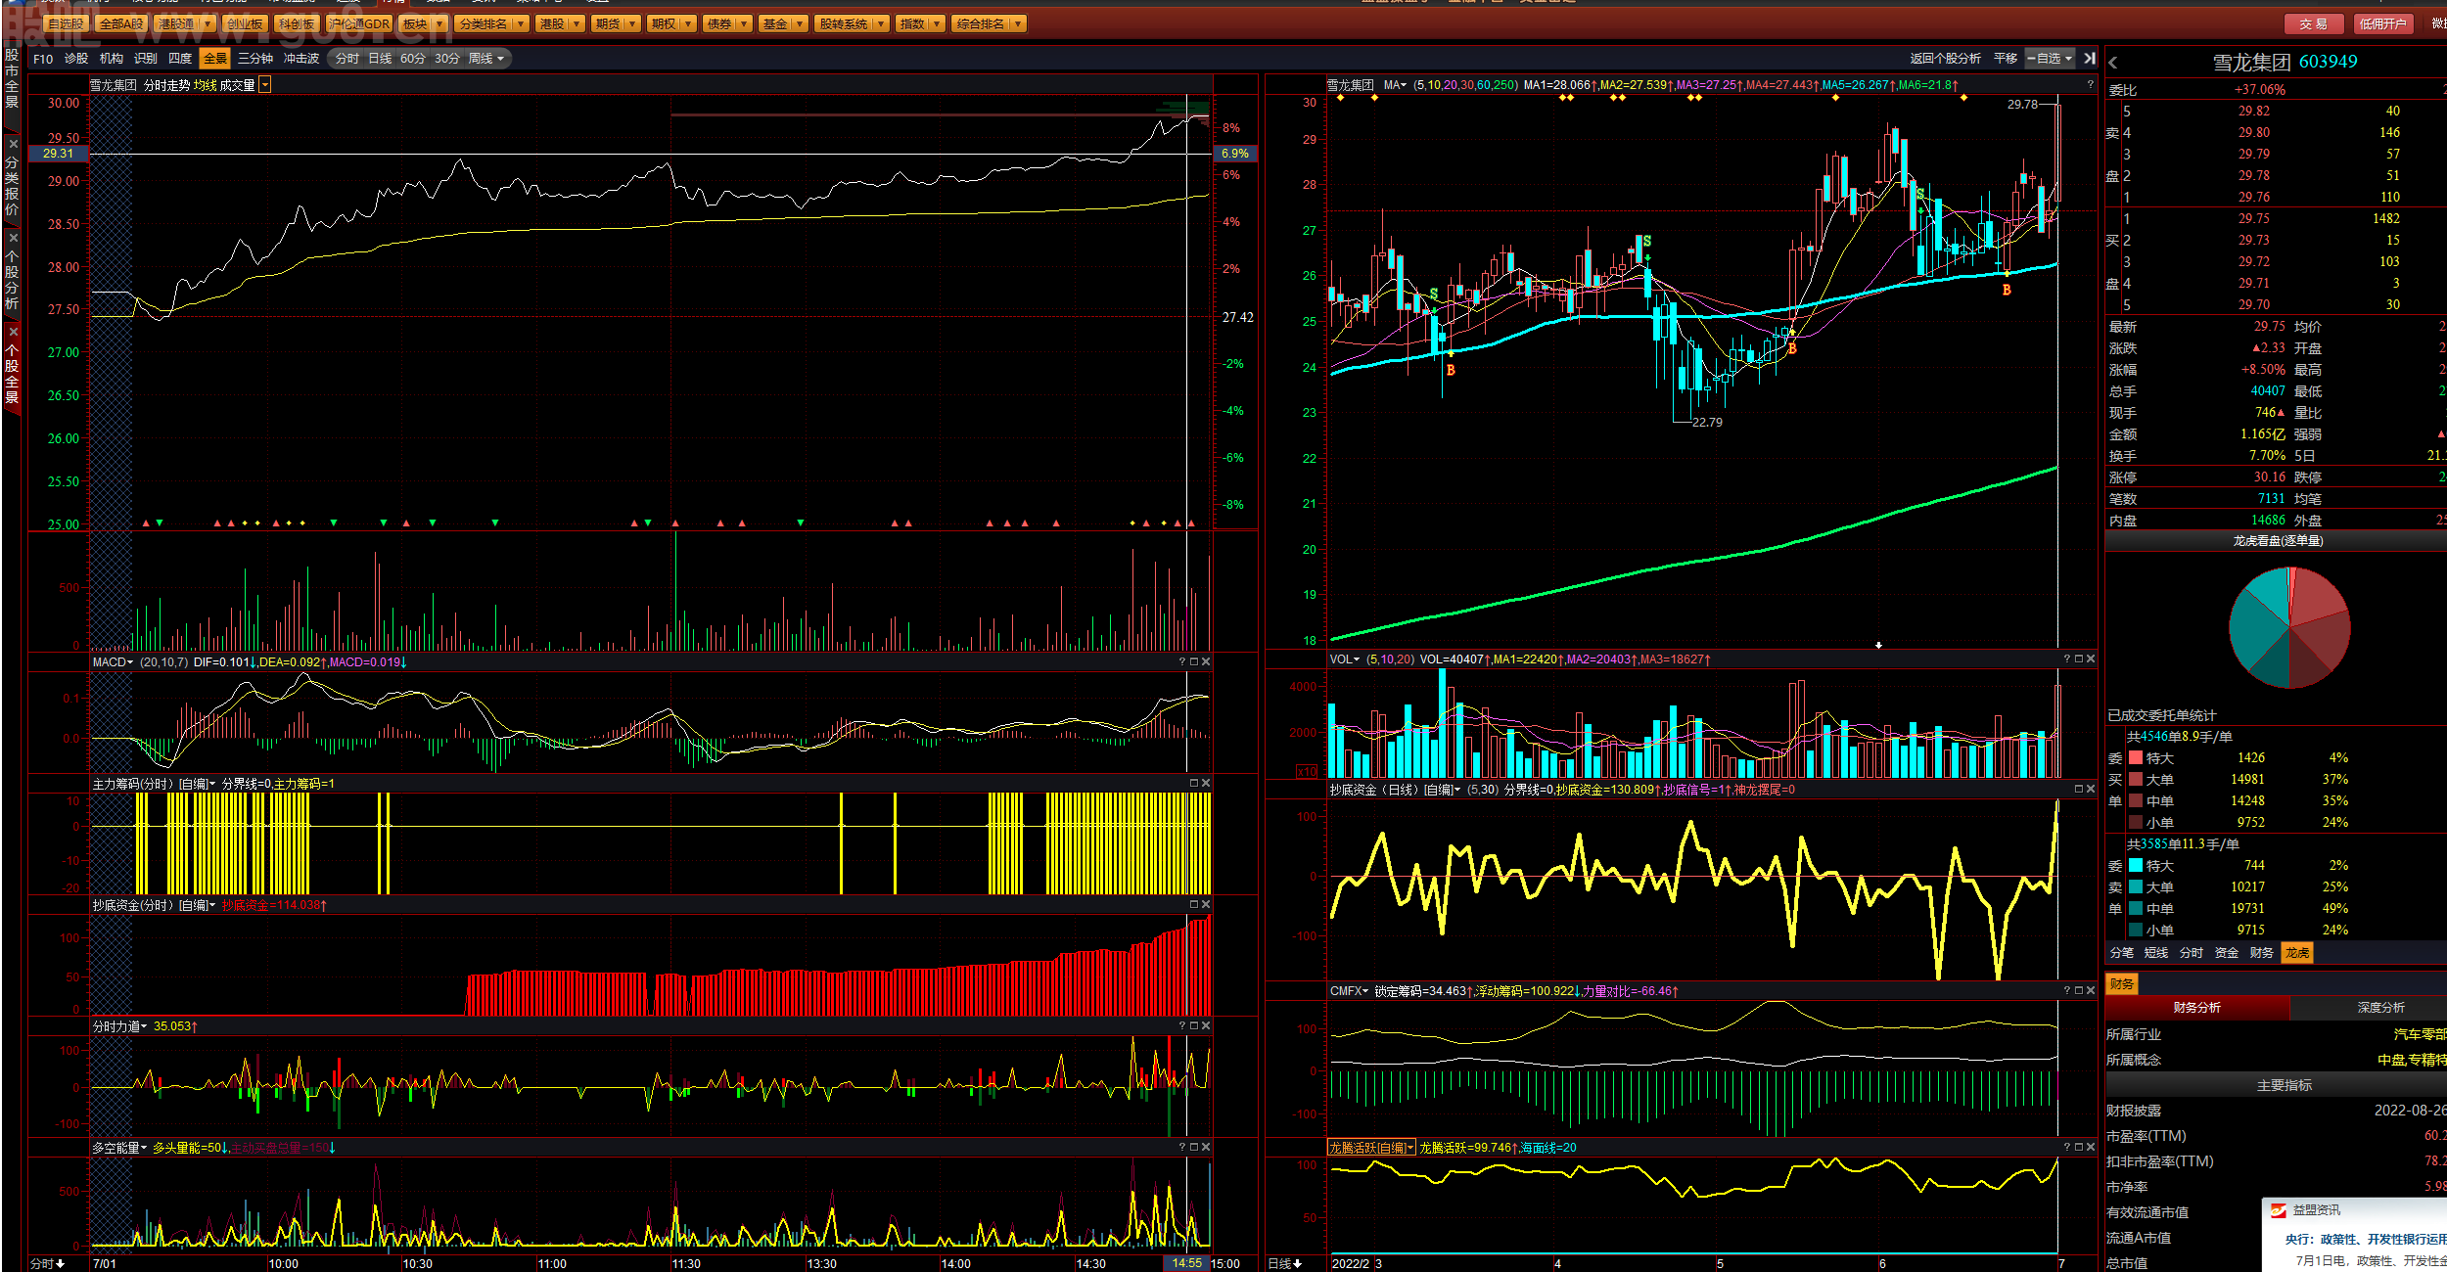This screenshot has height=1272, width=2447.
Task: Close the 抄底资金(分时) panel
Action: (x=1206, y=905)
